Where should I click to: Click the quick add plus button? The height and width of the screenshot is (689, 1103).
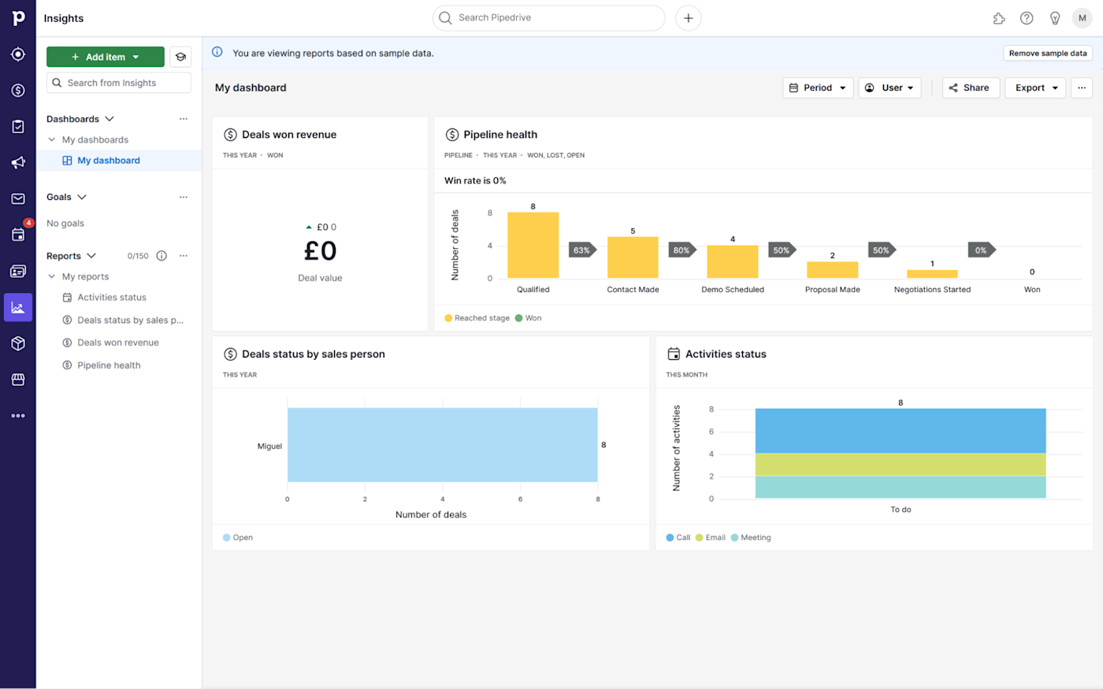point(689,18)
